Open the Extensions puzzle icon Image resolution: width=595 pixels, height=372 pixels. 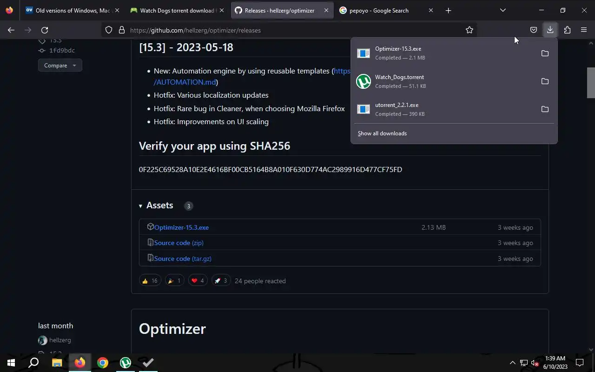coord(567,30)
